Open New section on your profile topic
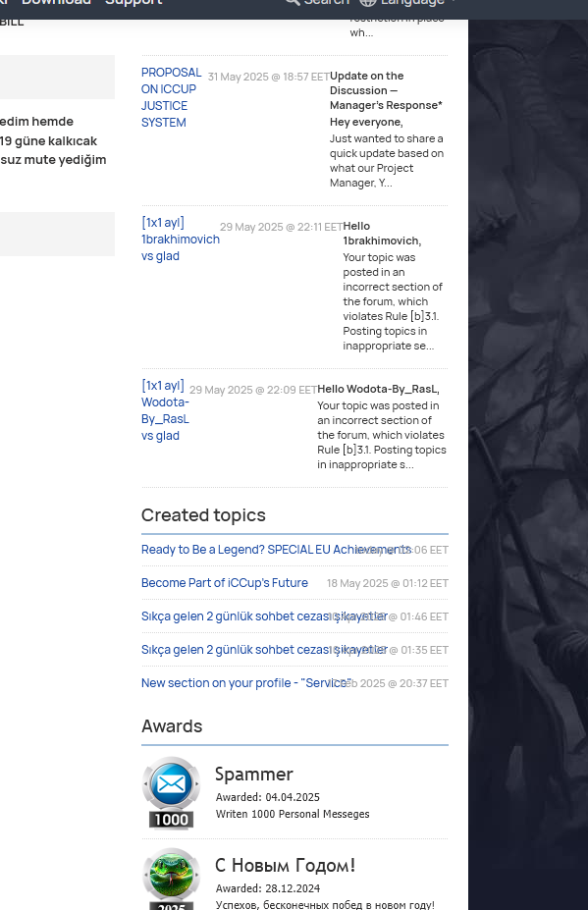This screenshot has width=588, height=910. pyautogui.click(x=246, y=683)
